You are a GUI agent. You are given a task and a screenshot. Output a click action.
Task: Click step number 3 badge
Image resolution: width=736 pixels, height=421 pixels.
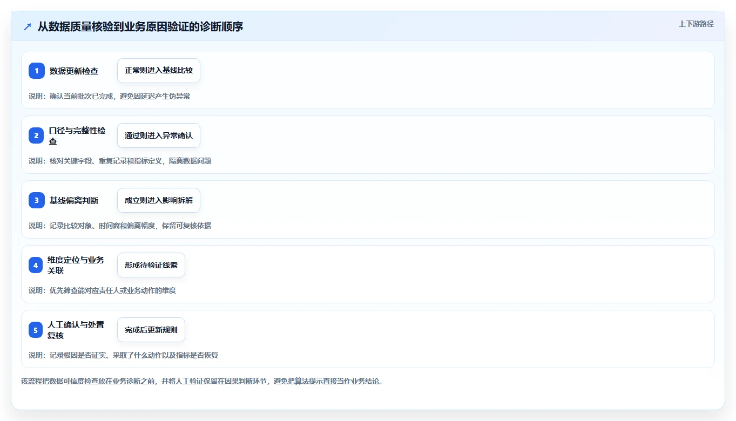(x=37, y=200)
